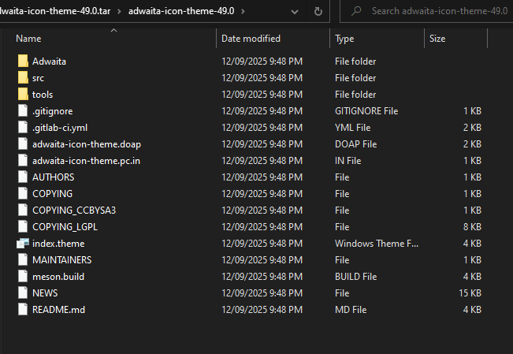513x354 pixels.
Task: Click the README.md file icon
Action: (x=22, y=310)
